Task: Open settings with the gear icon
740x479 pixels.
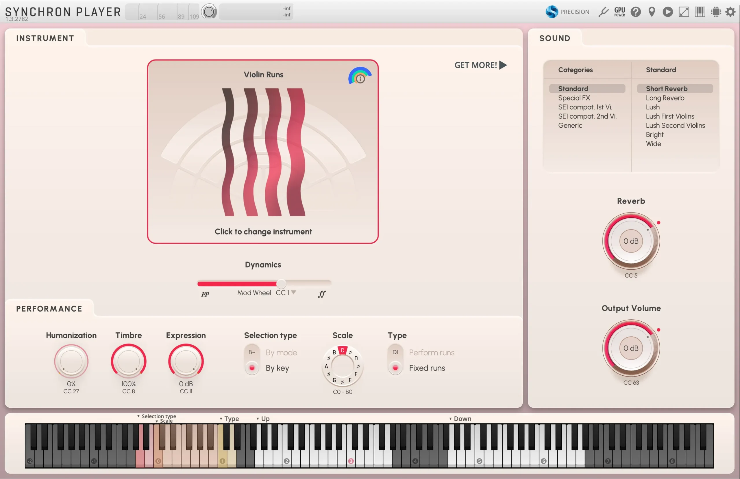Action: point(730,12)
